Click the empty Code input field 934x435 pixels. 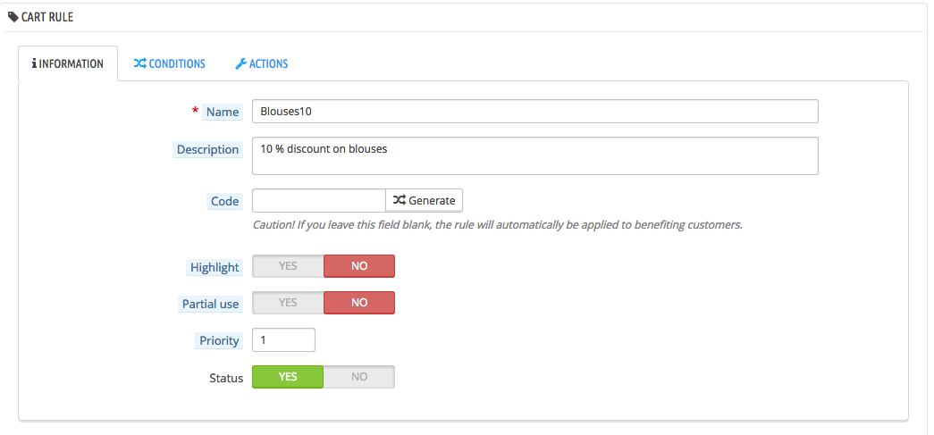[319, 201]
